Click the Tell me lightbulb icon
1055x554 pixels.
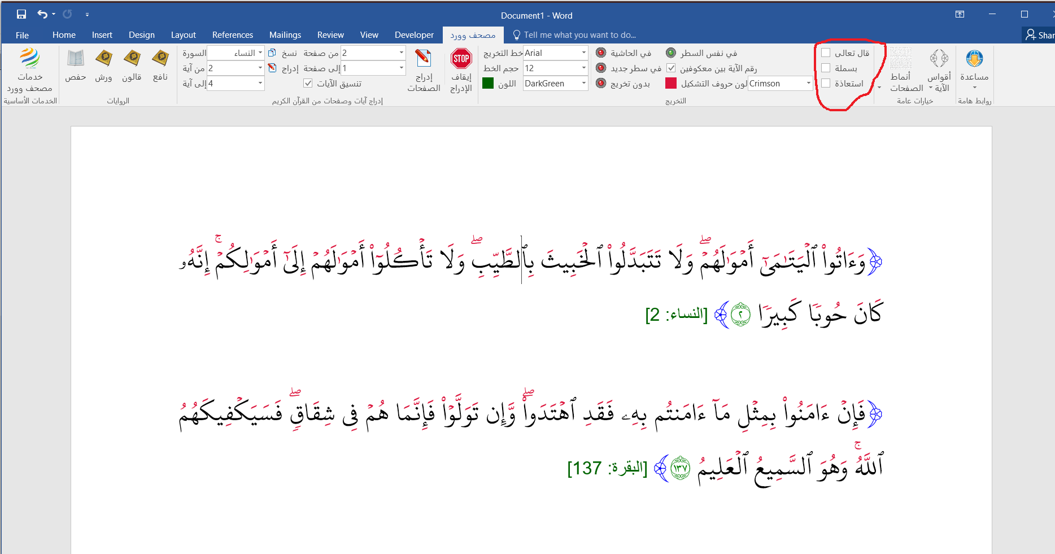516,35
